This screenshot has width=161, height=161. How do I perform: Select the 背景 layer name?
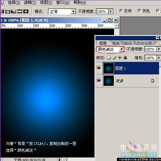(120, 81)
